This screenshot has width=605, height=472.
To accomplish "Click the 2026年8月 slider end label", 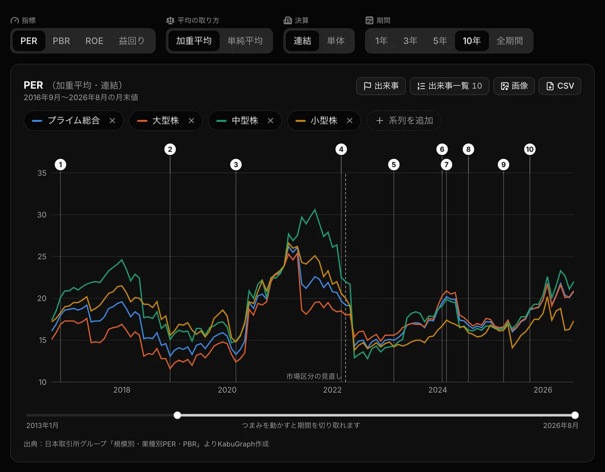I will (x=561, y=426).
